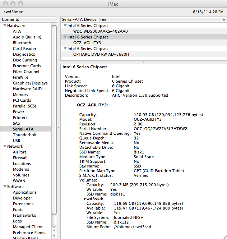Select Ethernet Cards entry
227x239 pixels.
[27, 66]
